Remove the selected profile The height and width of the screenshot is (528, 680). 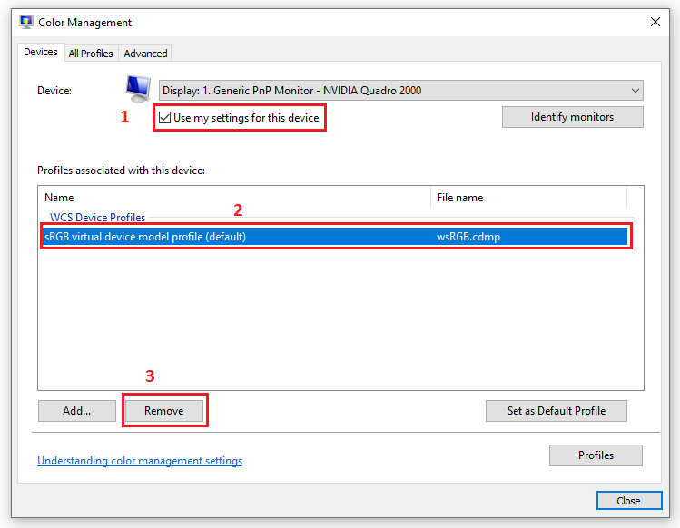pos(164,411)
